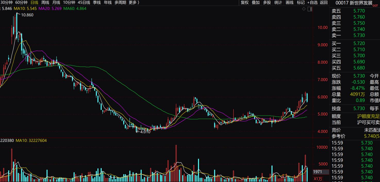Click the 最高 high price label
Viewport: 380px width, 182px height.
[374, 82]
